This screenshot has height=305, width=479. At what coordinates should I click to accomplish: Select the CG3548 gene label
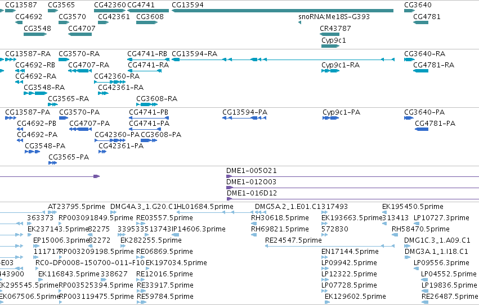(37, 28)
